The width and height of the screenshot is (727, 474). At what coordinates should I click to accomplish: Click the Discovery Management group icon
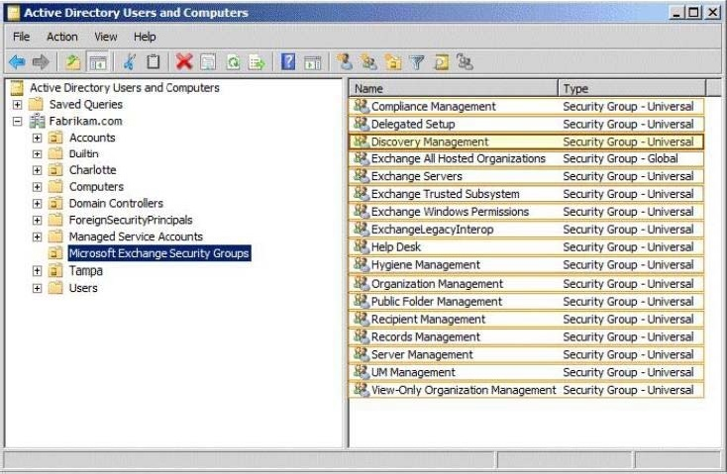[x=361, y=142]
